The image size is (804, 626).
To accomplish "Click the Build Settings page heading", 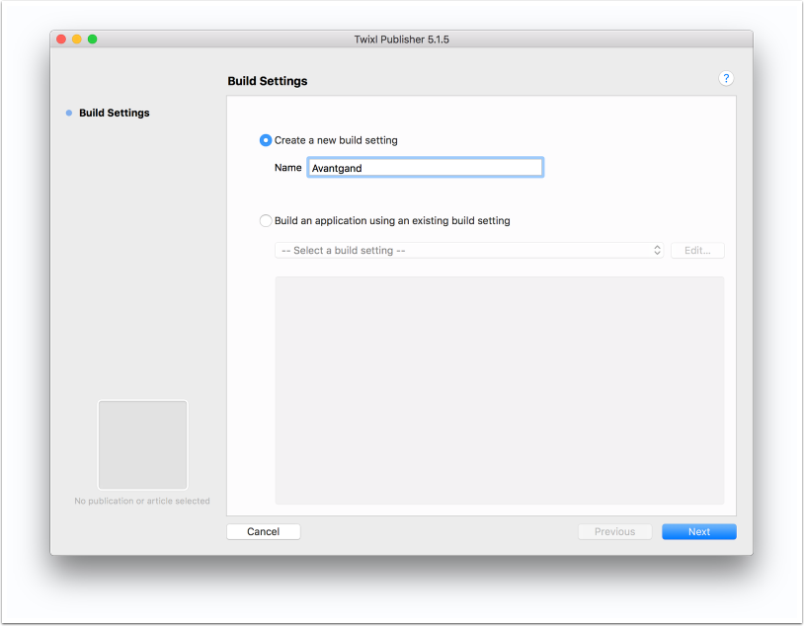I will tap(267, 81).
